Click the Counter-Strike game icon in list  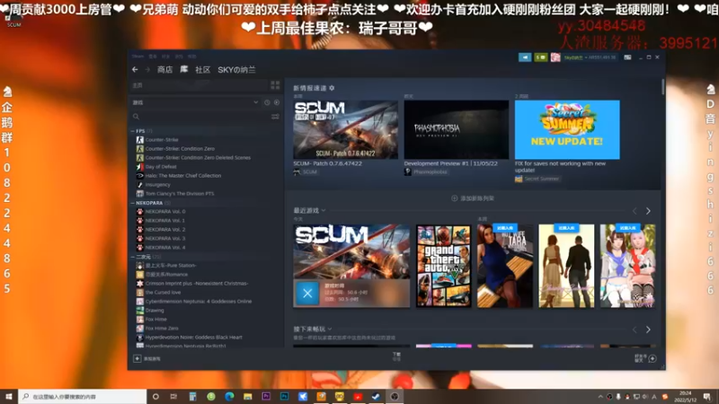coord(140,140)
